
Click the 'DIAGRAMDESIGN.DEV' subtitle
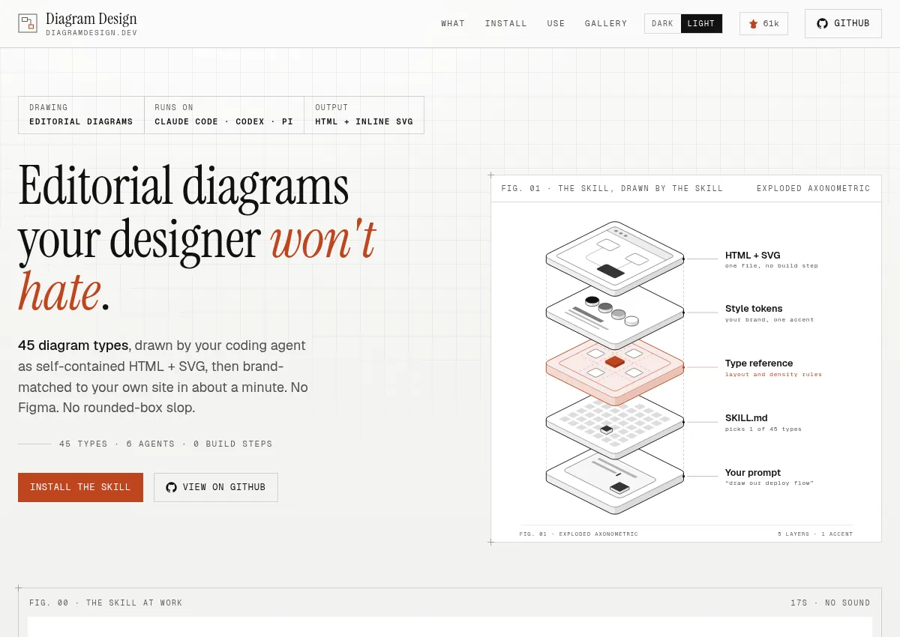pyautogui.click(x=91, y=33)
